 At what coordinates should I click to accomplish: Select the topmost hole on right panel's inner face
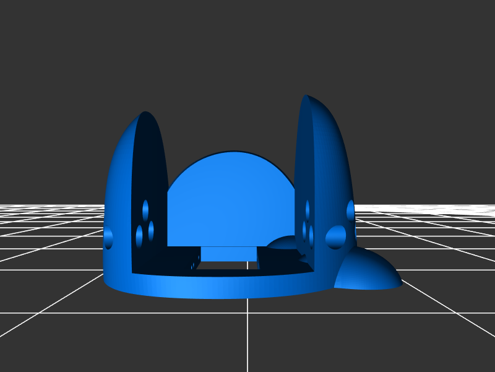[307, 209]
